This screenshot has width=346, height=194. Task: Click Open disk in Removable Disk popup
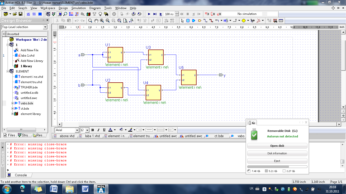click(277, 146)
